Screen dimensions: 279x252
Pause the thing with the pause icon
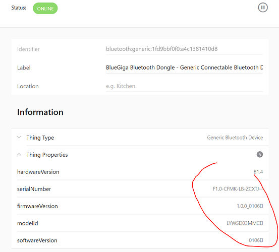pos(263,8)
